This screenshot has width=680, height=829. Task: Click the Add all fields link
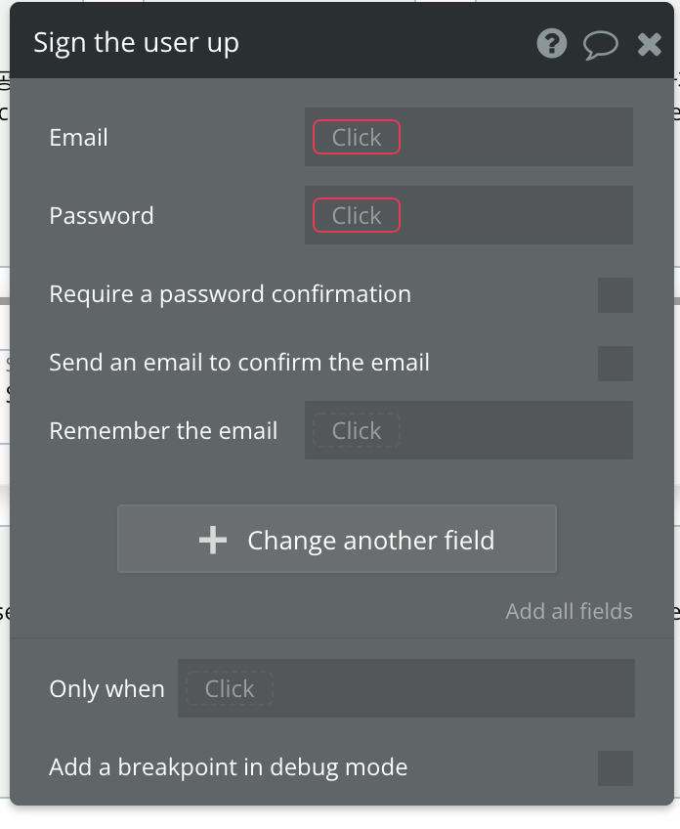point(569,612)
